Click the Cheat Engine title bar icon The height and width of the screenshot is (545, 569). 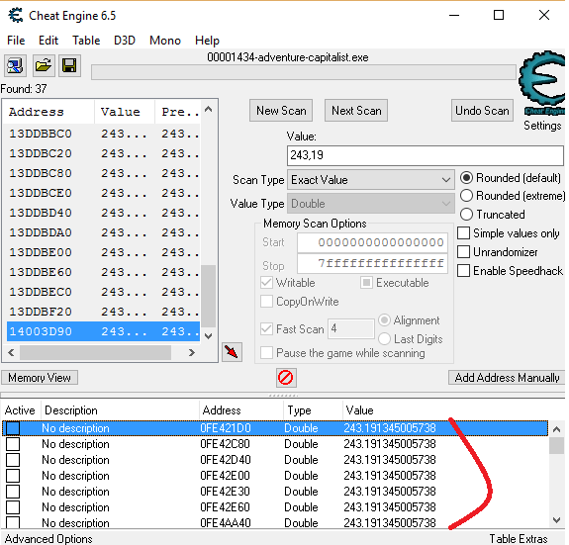[x=16, y=15]
